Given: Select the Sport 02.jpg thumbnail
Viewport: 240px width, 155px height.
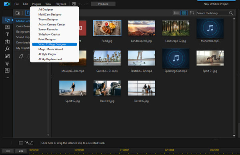Looking at the screenshot, I should tap(73, 88).
